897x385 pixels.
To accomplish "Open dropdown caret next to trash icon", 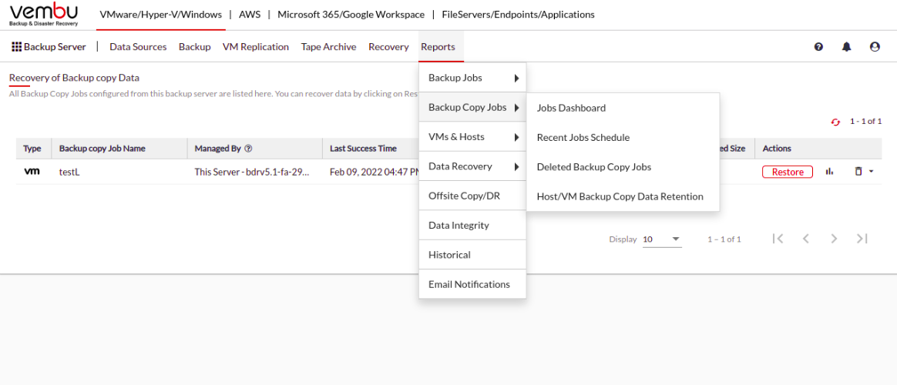I will (x=871, y=172).
